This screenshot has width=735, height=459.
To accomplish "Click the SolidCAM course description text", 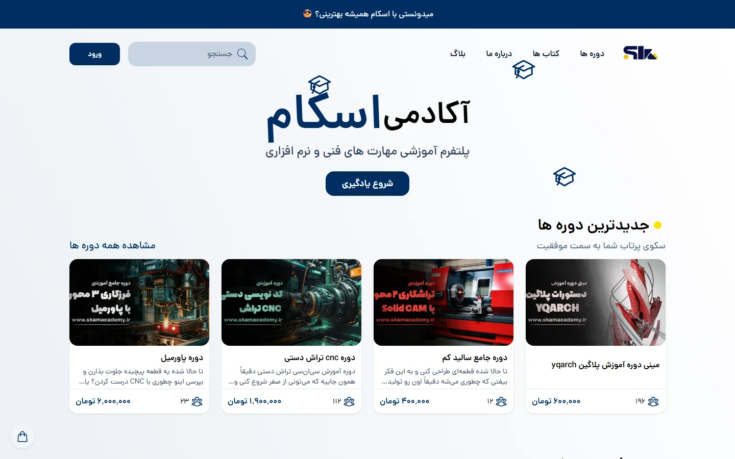I will (x=445, y=376).
